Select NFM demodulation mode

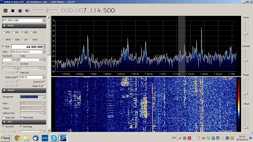[x=4, y=32]
